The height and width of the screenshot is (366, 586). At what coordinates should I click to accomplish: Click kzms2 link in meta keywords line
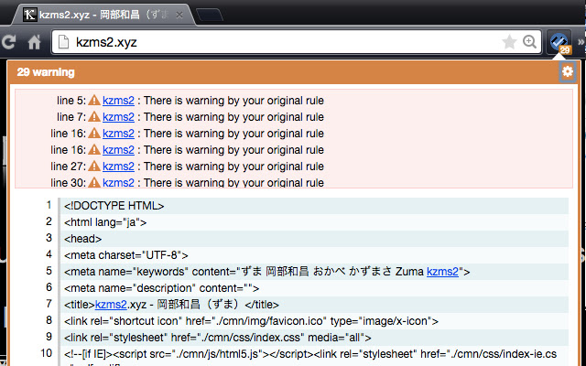coord(443,272)
